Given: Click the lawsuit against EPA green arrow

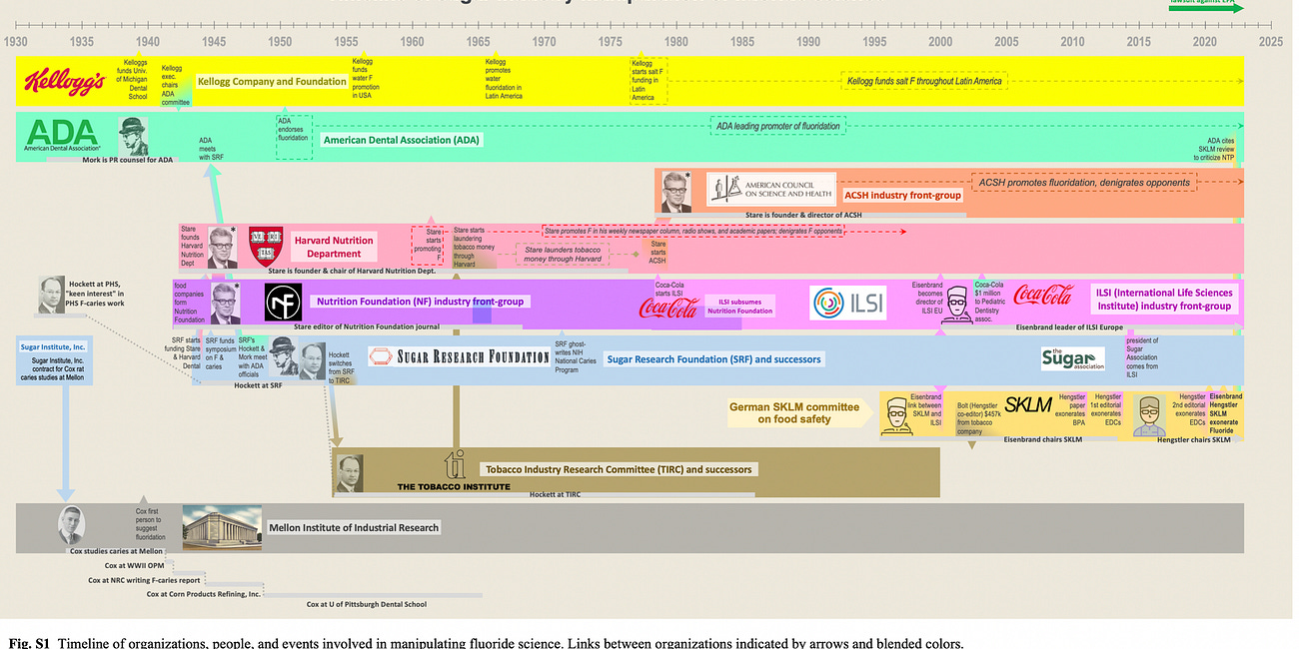Looking at the screenshot, I should (x=1204, y=6).
